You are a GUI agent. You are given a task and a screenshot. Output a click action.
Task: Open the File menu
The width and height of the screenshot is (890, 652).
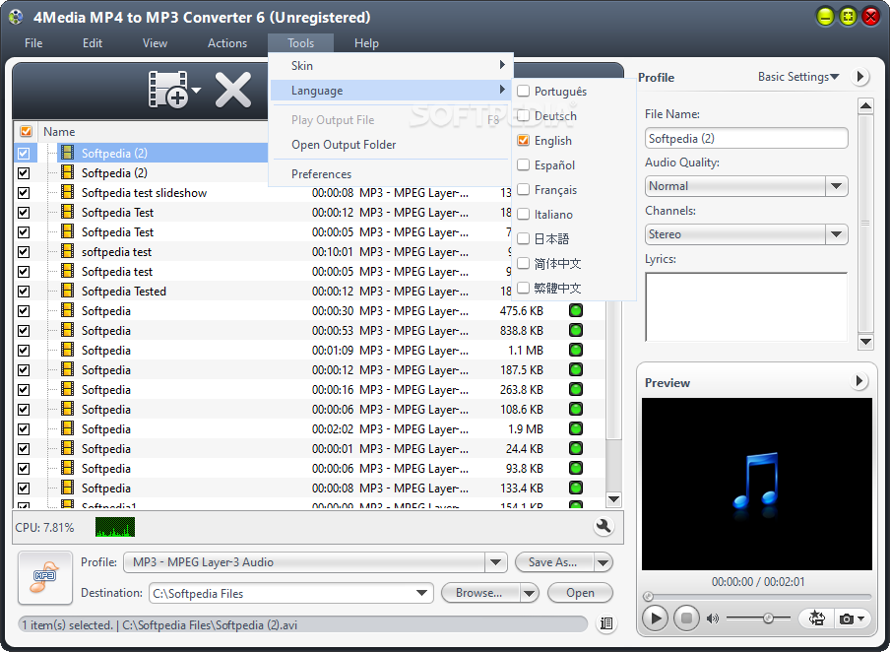pyautogui.click(x=33, y=43)
